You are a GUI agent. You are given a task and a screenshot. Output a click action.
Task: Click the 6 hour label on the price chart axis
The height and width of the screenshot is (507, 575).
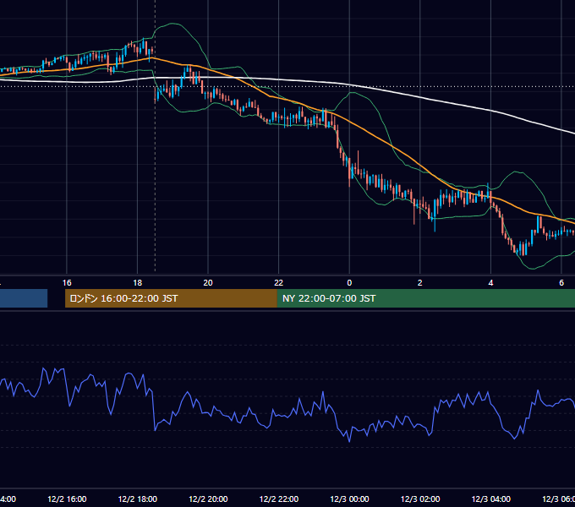tap(561, 283)
